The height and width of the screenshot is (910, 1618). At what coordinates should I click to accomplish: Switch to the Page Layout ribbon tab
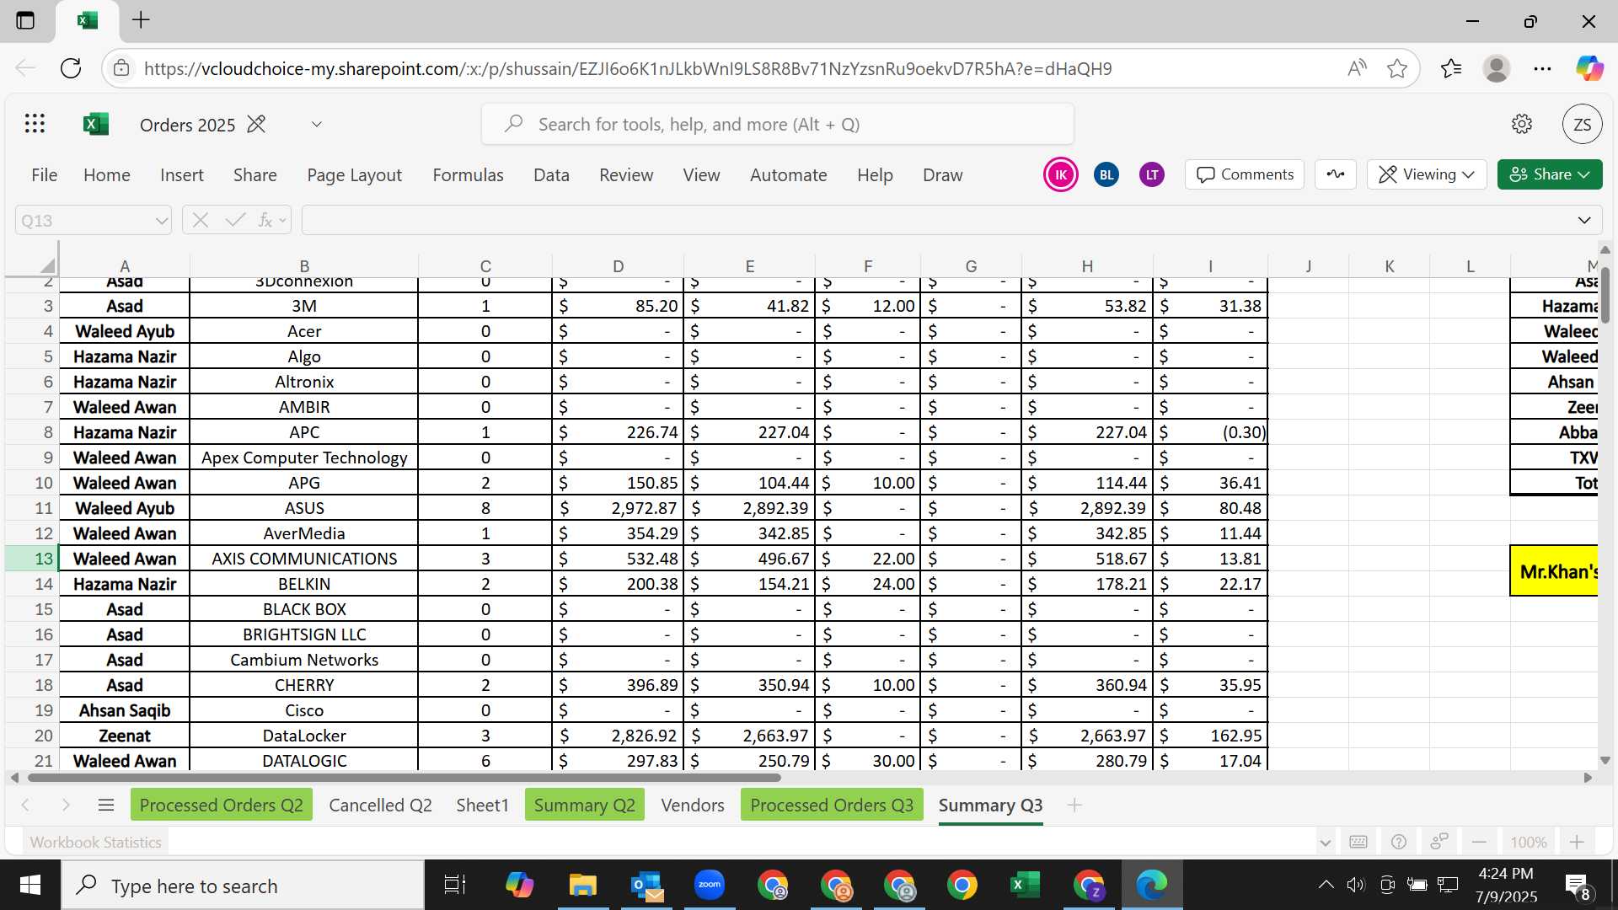tap(354, 175)
